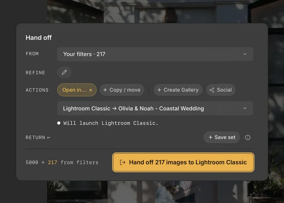Click the '217 from filters' count text

click(73, 162)
